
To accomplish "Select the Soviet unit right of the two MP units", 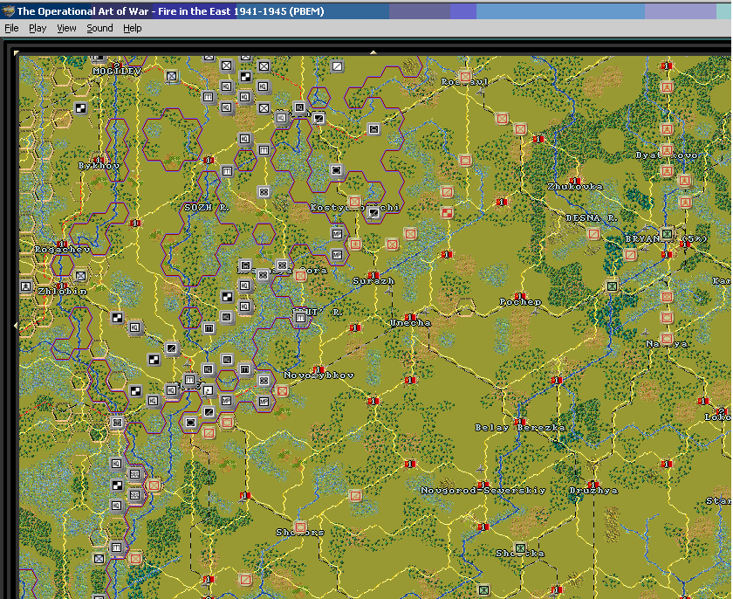I will point(356,244).
